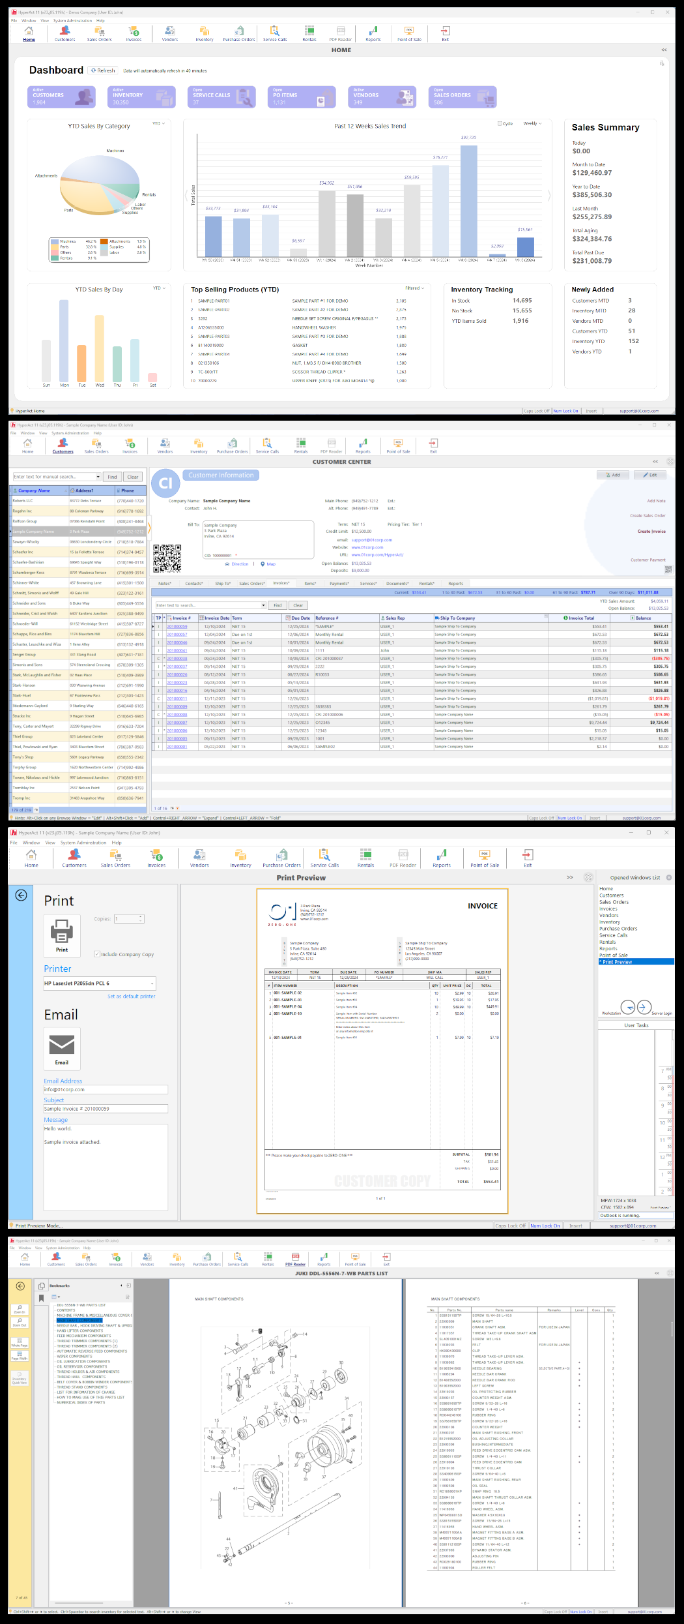Click the Refresh button on the Dashboard
The width and height of the screenshot is (684, 1624).
click(x=103, y=70)
